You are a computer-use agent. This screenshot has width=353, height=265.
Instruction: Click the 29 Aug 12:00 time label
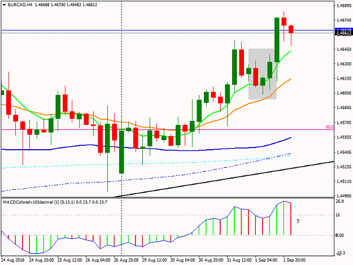154,260
